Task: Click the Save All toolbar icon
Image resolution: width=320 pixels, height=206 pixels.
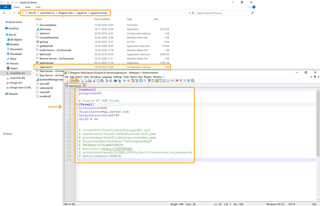Action: (78, 81)
